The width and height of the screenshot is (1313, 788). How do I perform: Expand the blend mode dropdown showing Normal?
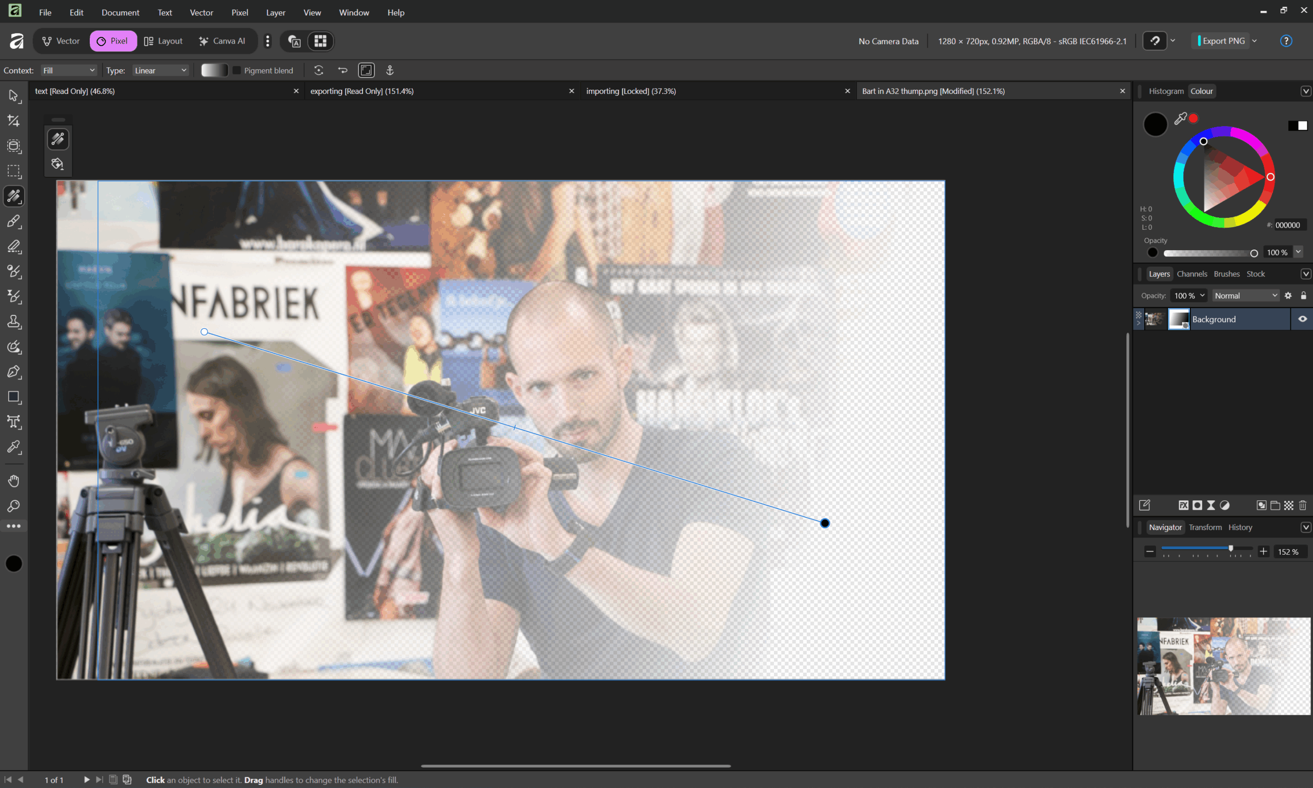pos(1245,296)
